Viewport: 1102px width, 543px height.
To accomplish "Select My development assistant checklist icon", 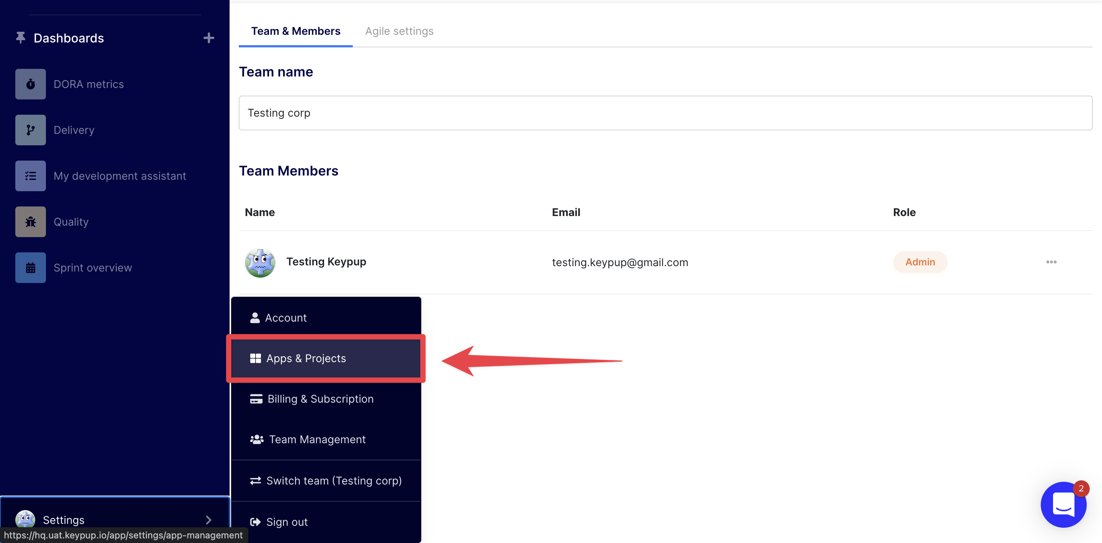I will [30, 176].
